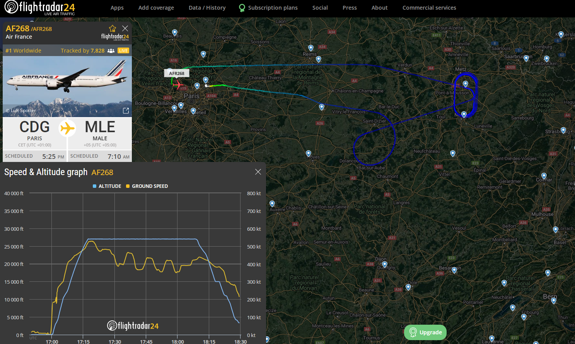
Task: Select the airport pin near Fribourg
Action: coord(524,317)
